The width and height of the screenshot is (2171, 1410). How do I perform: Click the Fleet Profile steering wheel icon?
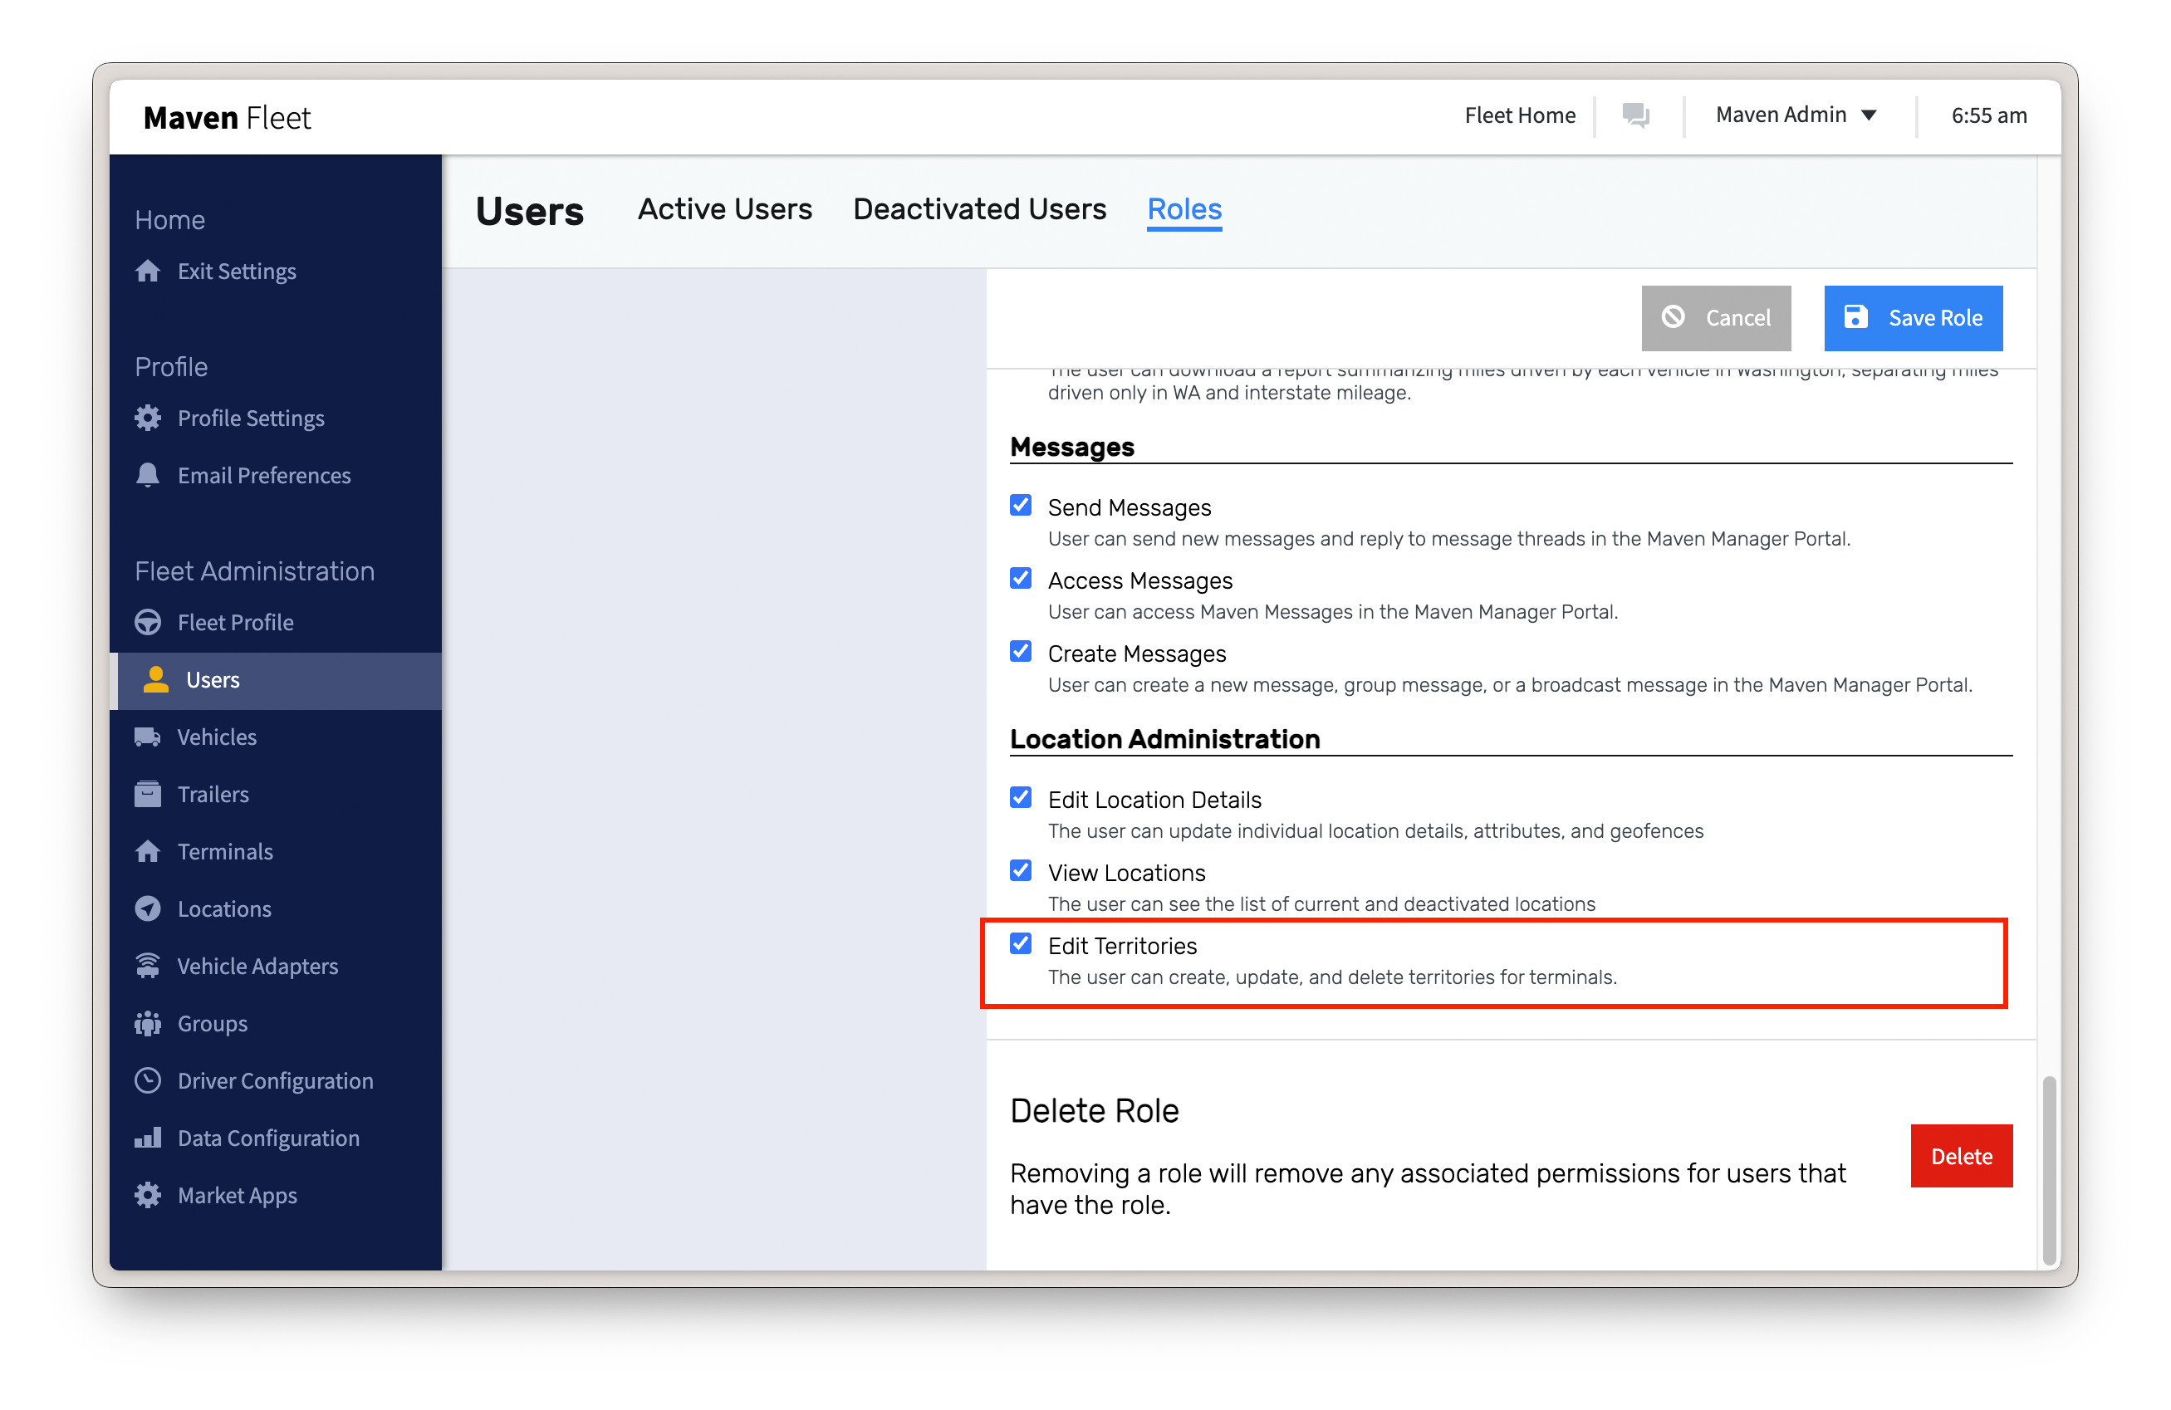[148, 623]
